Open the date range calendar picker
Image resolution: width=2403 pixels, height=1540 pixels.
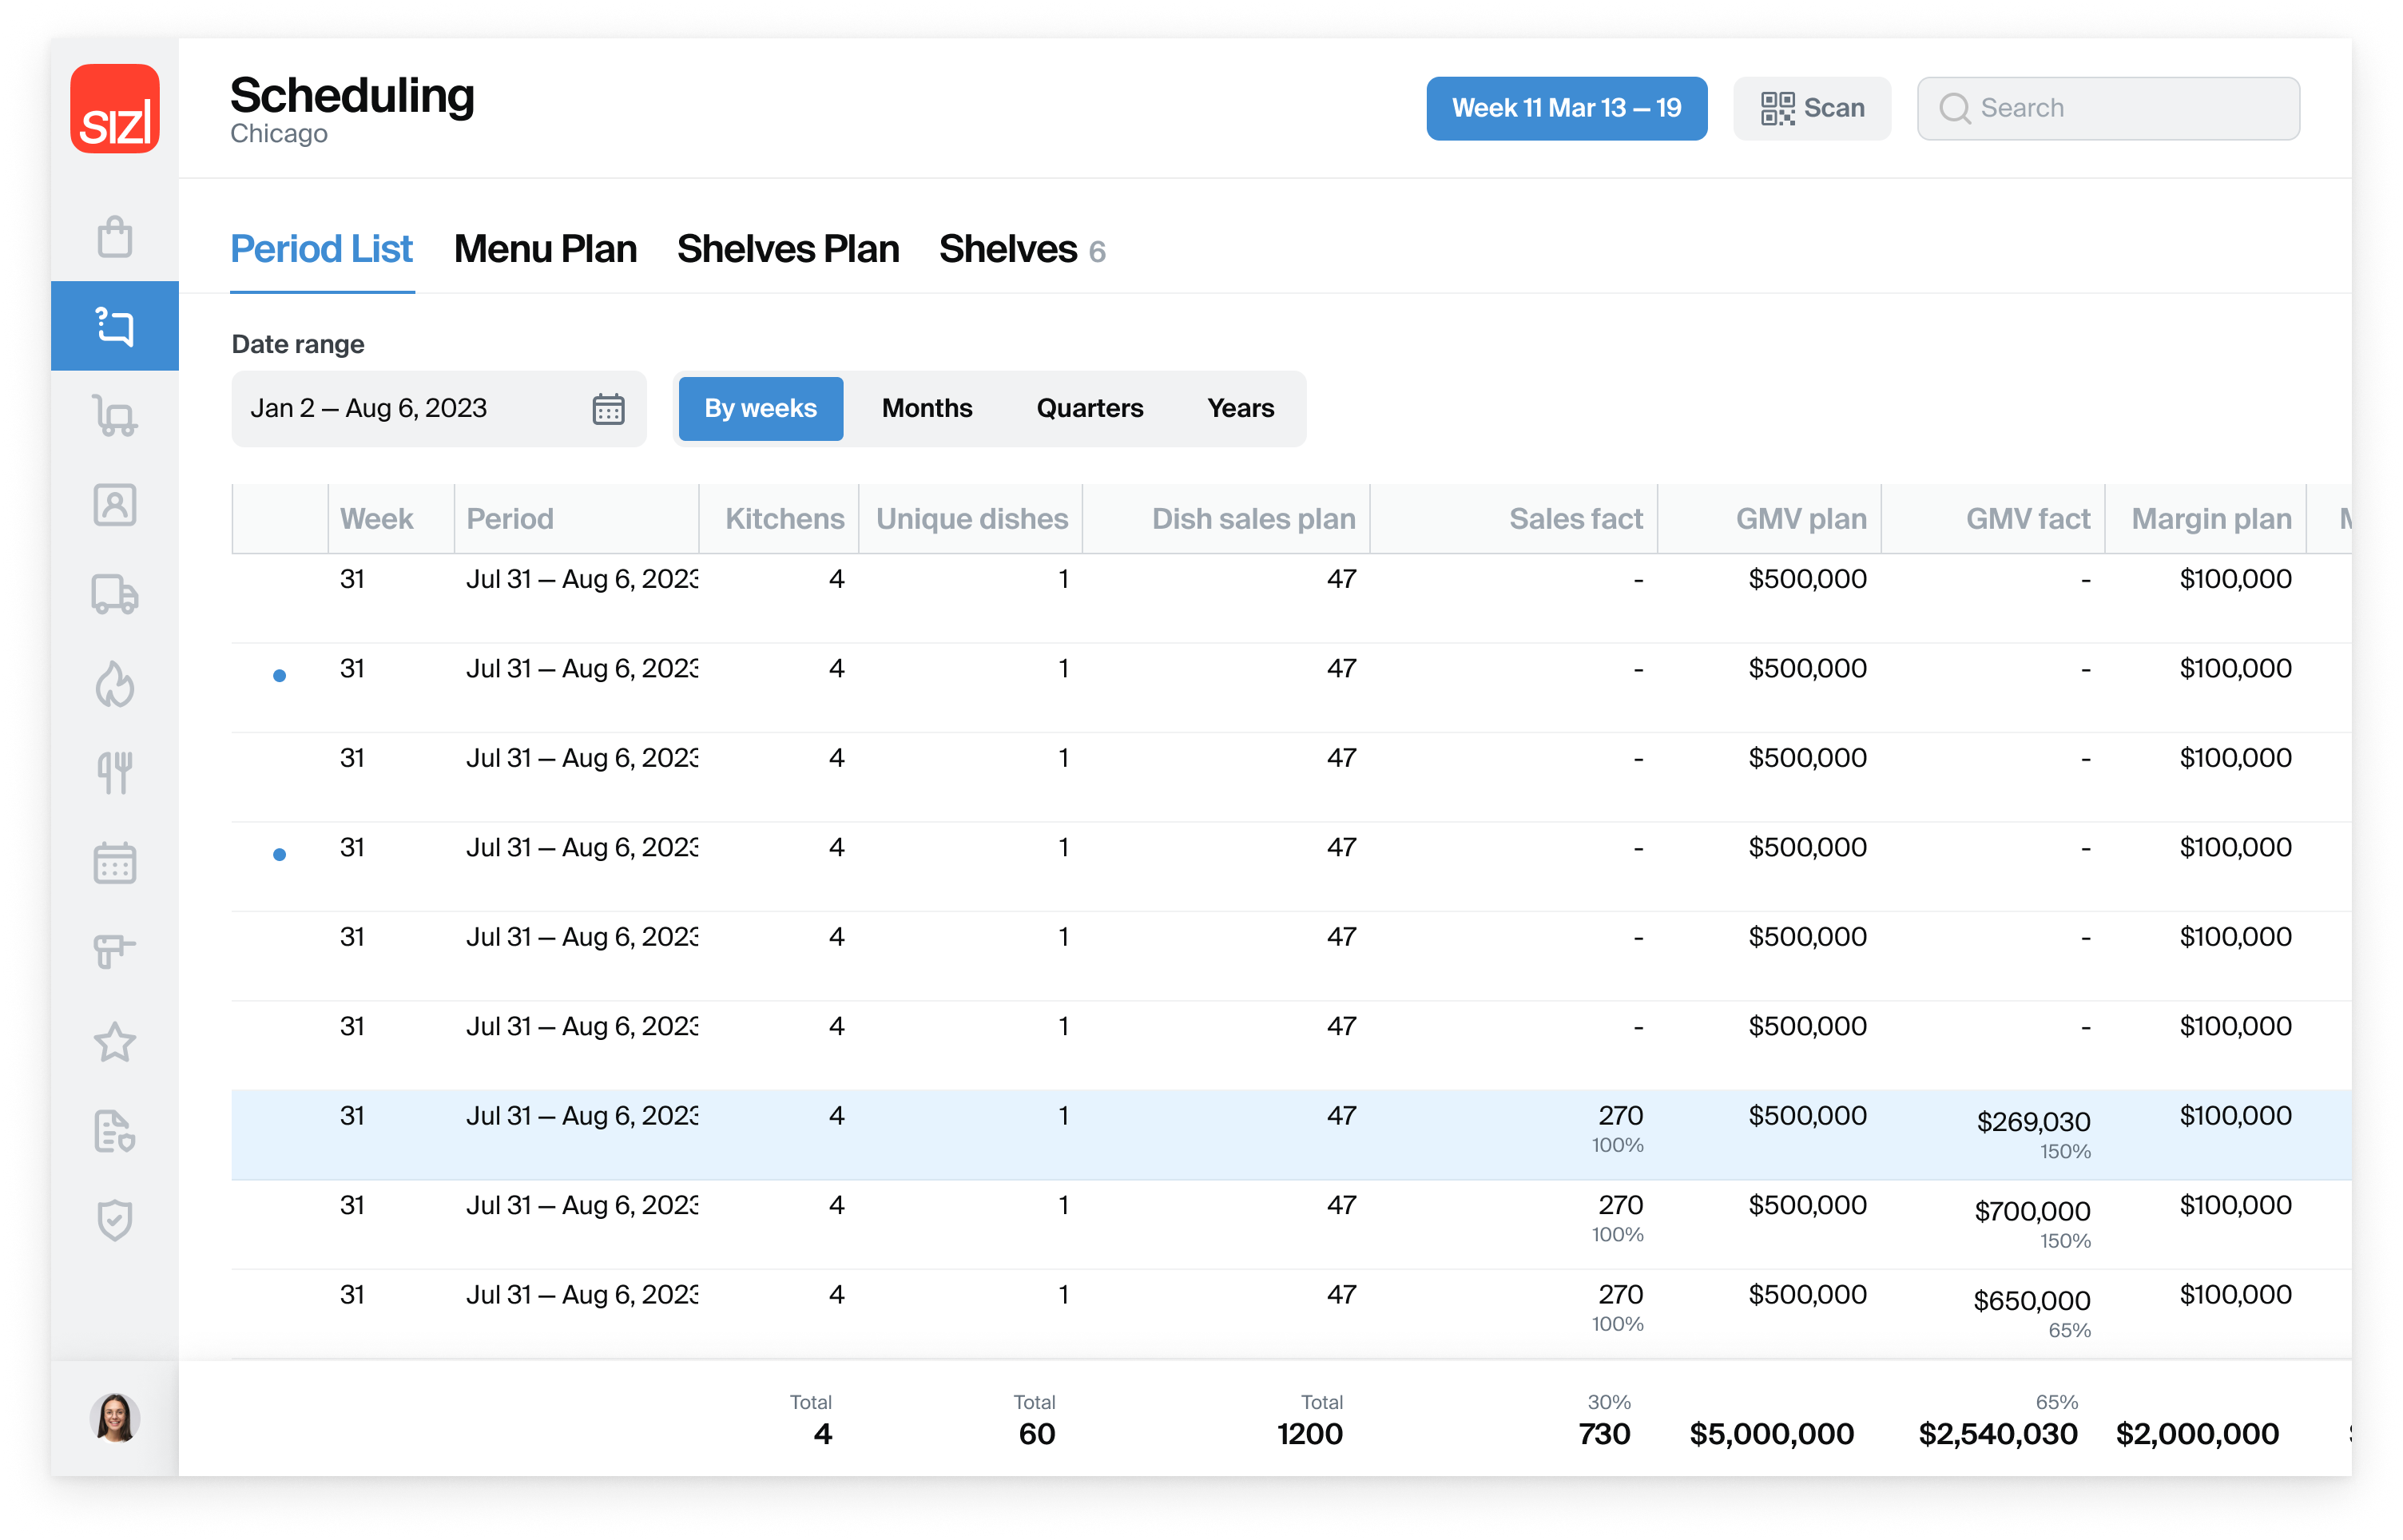[608, 409]
